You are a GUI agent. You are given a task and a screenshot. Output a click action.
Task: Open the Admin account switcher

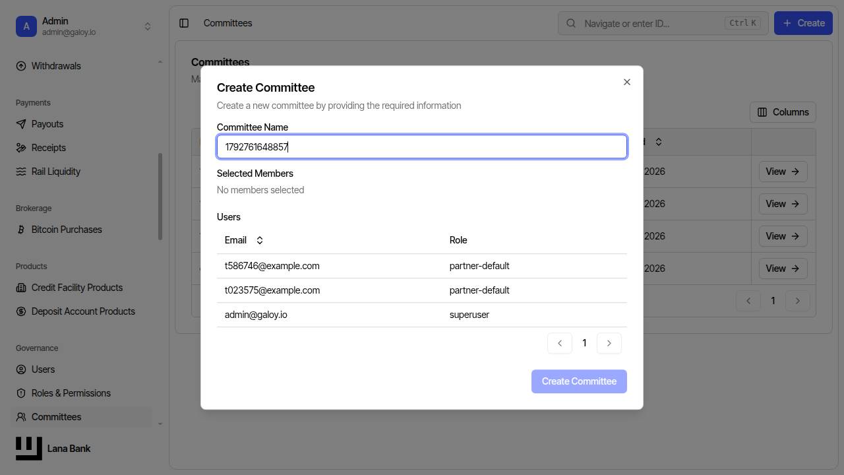coord(84,26)
